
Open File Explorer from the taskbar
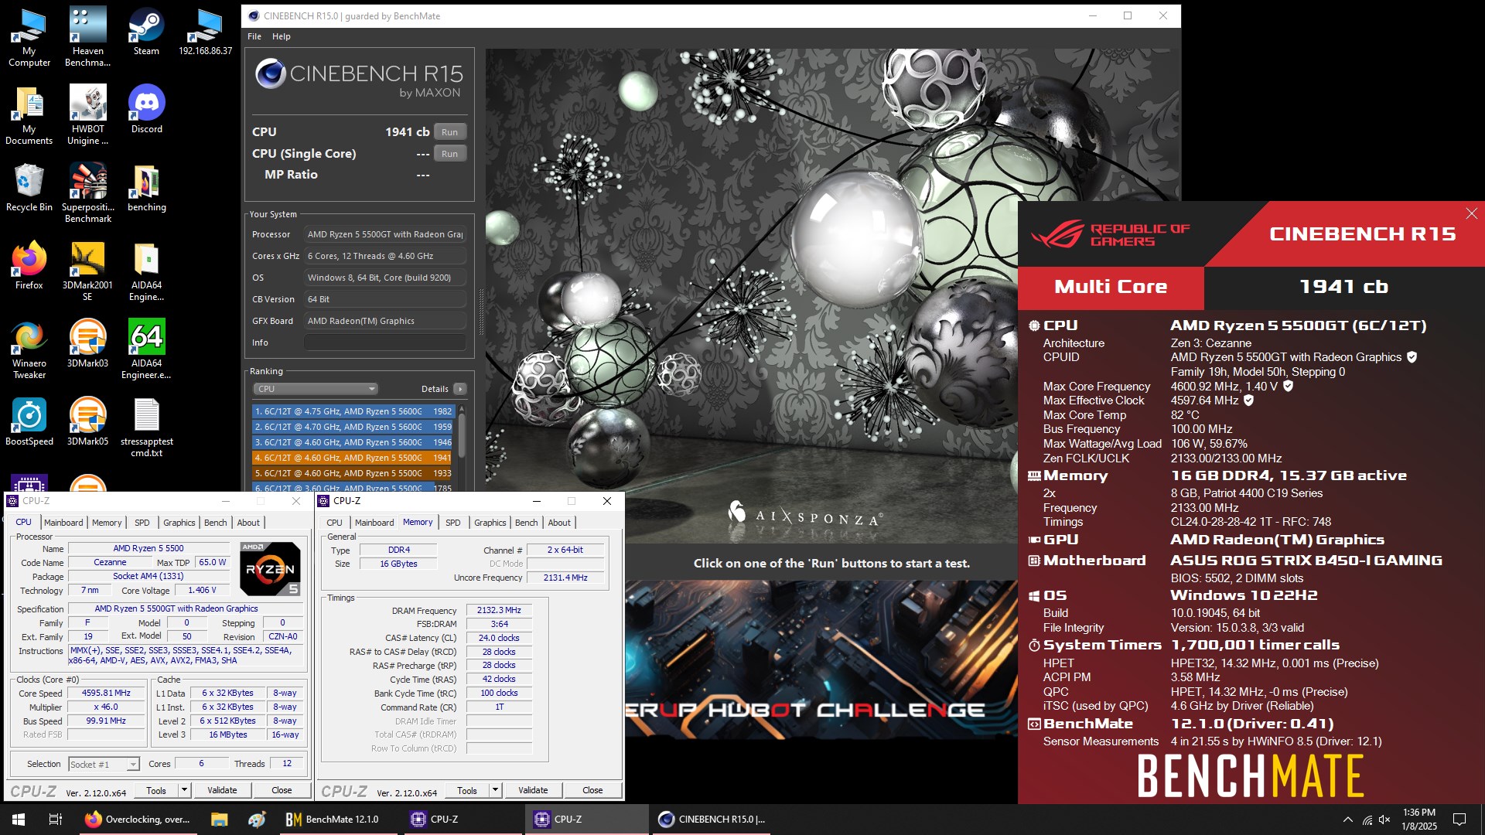(219, 819)
